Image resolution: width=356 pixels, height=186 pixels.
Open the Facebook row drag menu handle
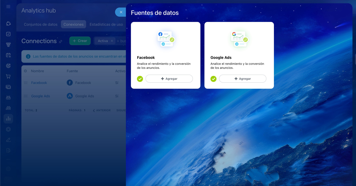26,83
